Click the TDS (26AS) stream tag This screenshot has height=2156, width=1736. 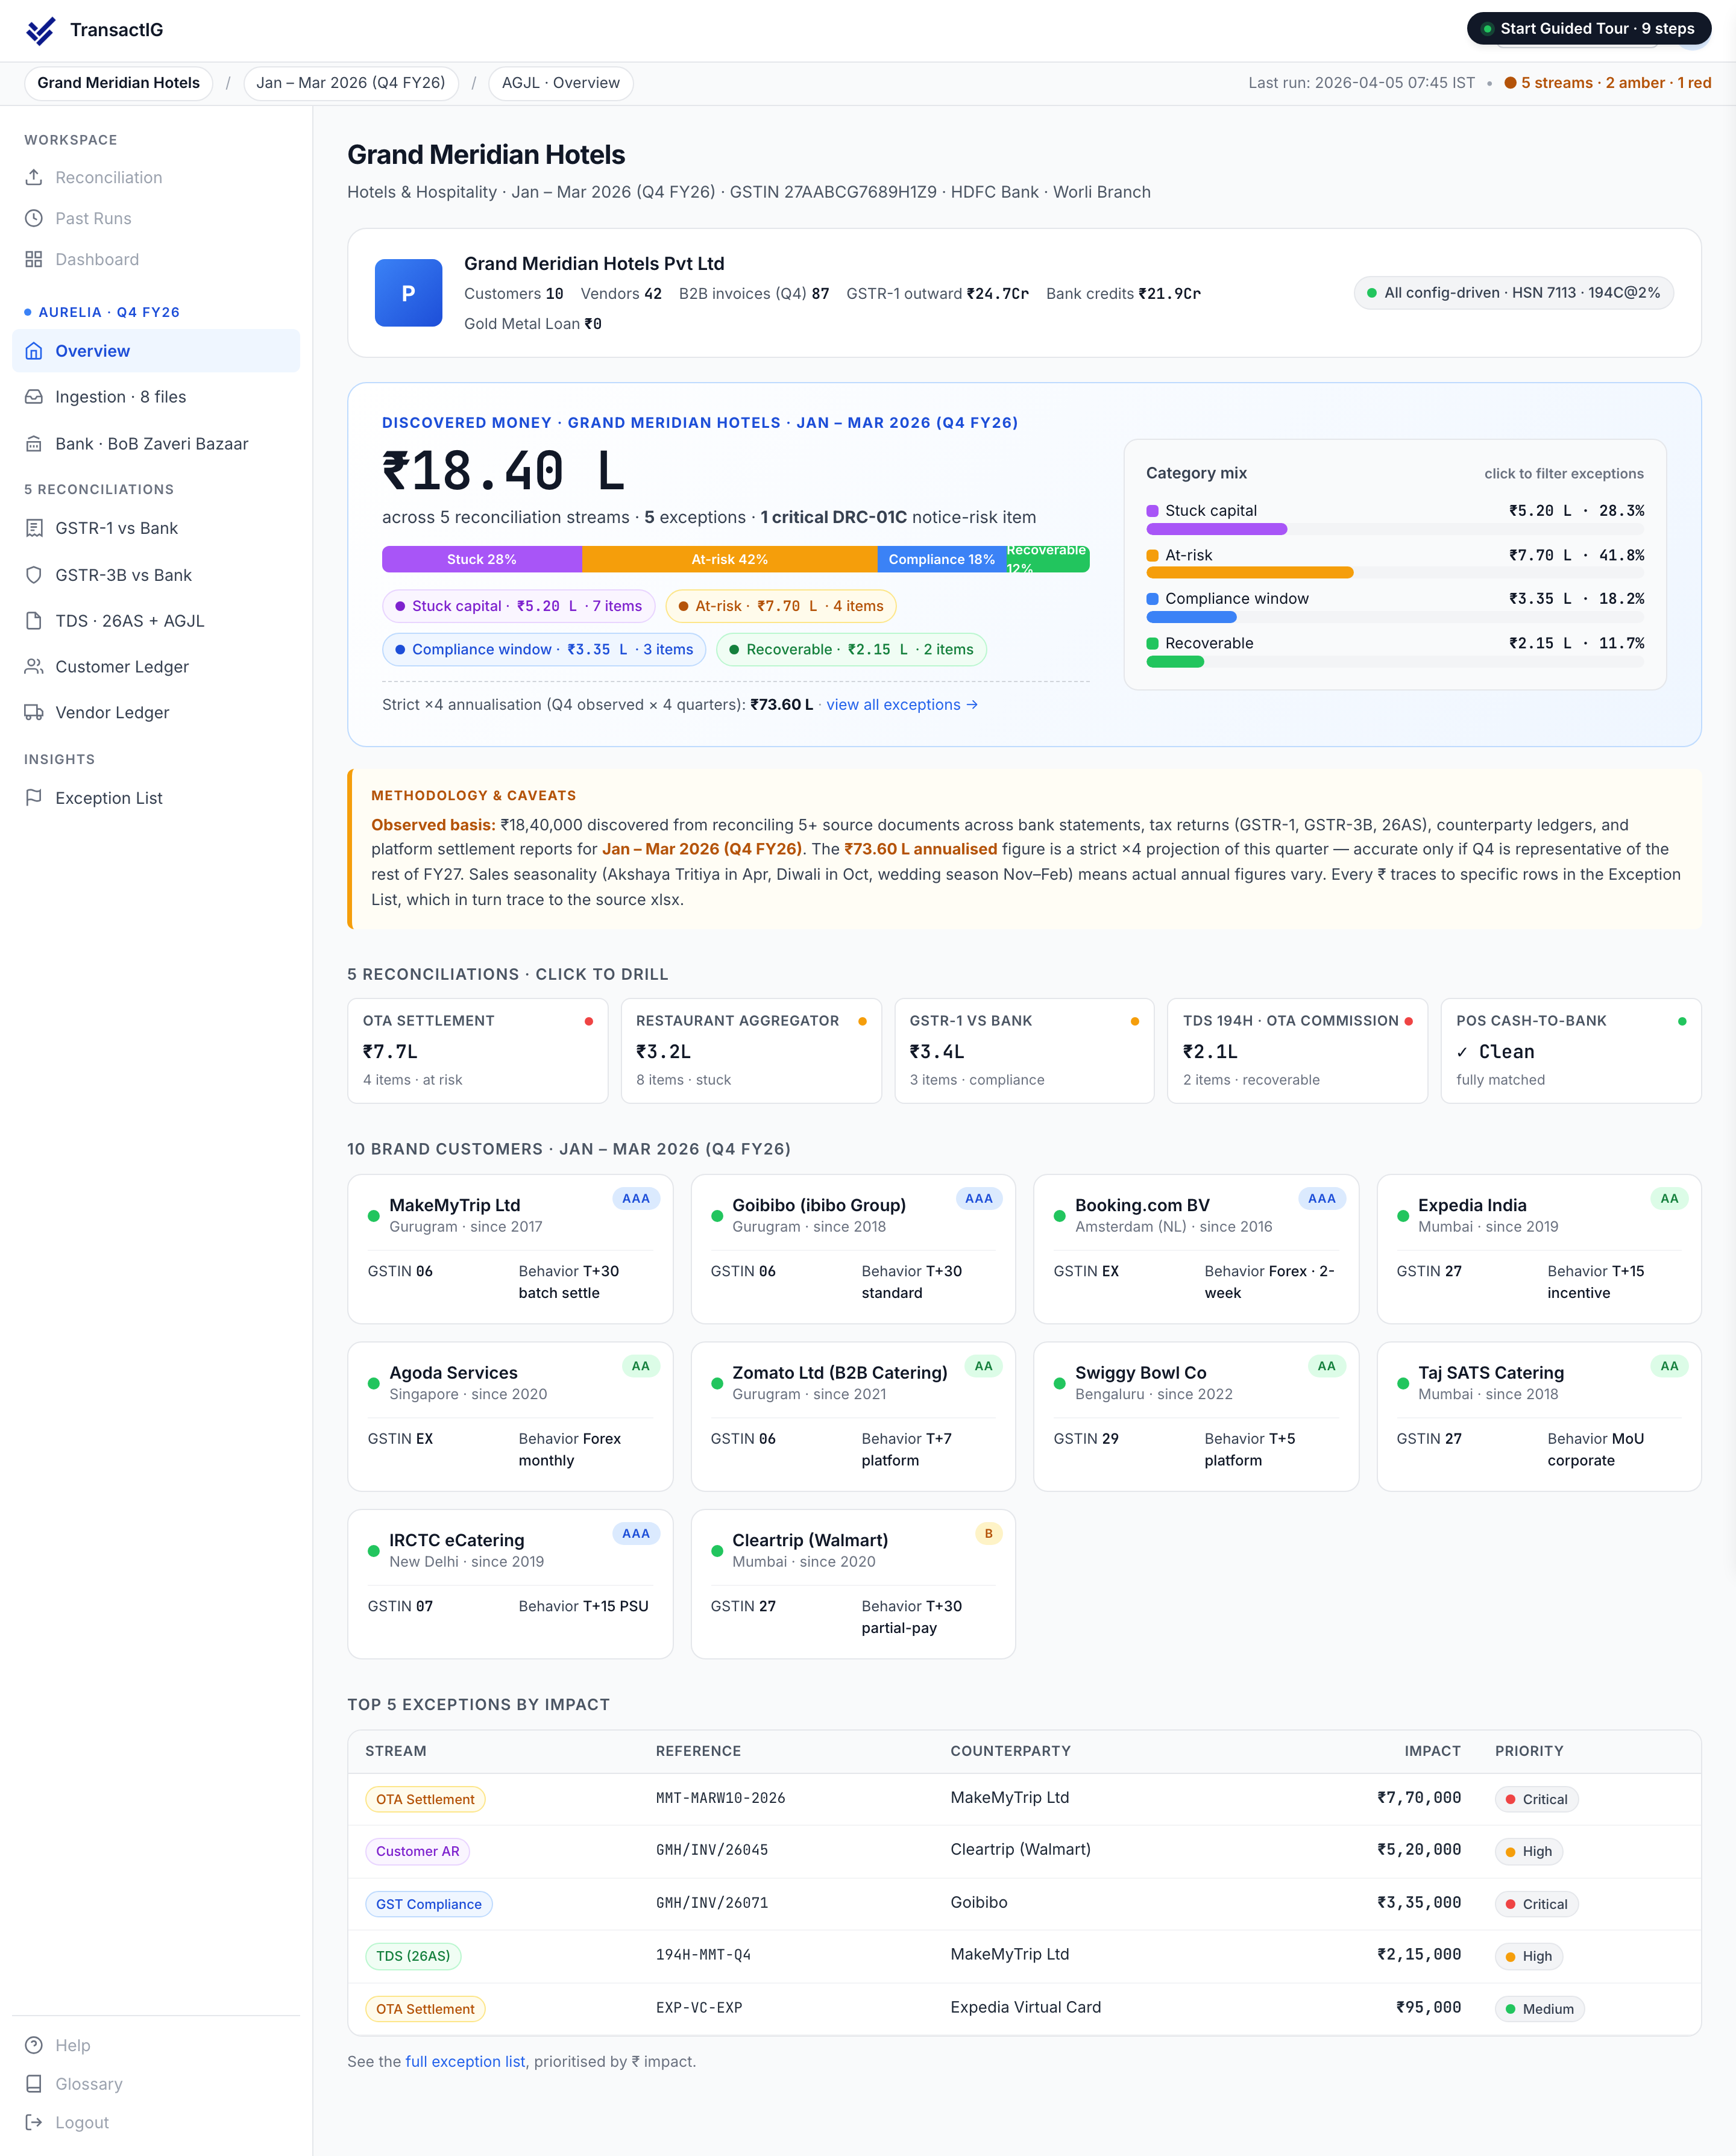click(x=414, y=1956)
